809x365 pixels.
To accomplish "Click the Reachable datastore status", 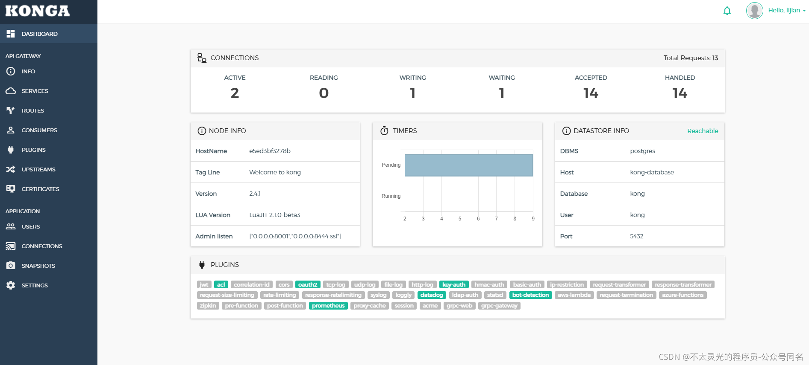I will 703,131.
